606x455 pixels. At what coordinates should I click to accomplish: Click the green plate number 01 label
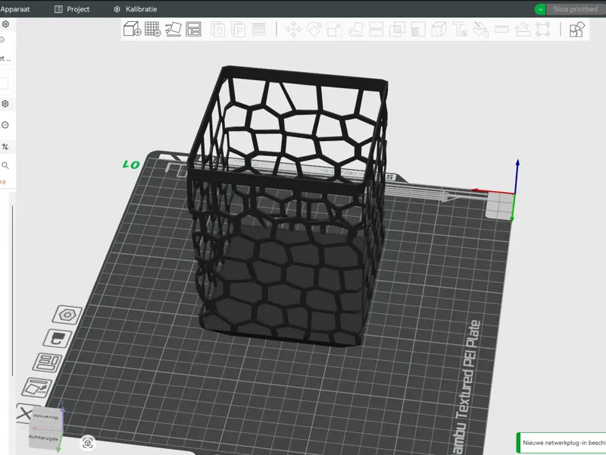coord(131,165)
